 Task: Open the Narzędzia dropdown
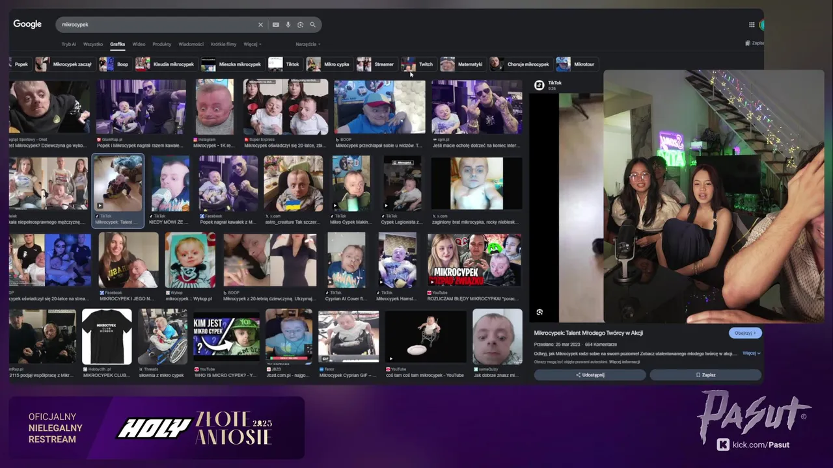tap(308, 44)
